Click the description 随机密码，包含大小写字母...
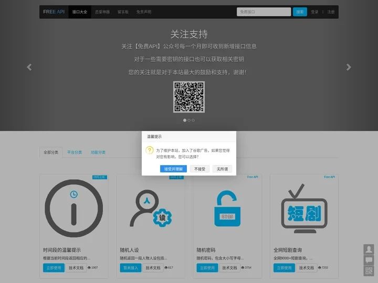The width and height of the screenshot is (378, 283). [220, 258]
